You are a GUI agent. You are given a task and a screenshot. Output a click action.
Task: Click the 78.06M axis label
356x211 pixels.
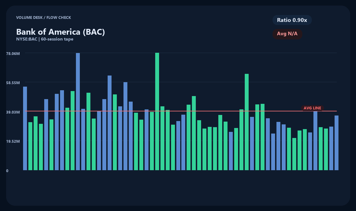(x=13, y=54)
